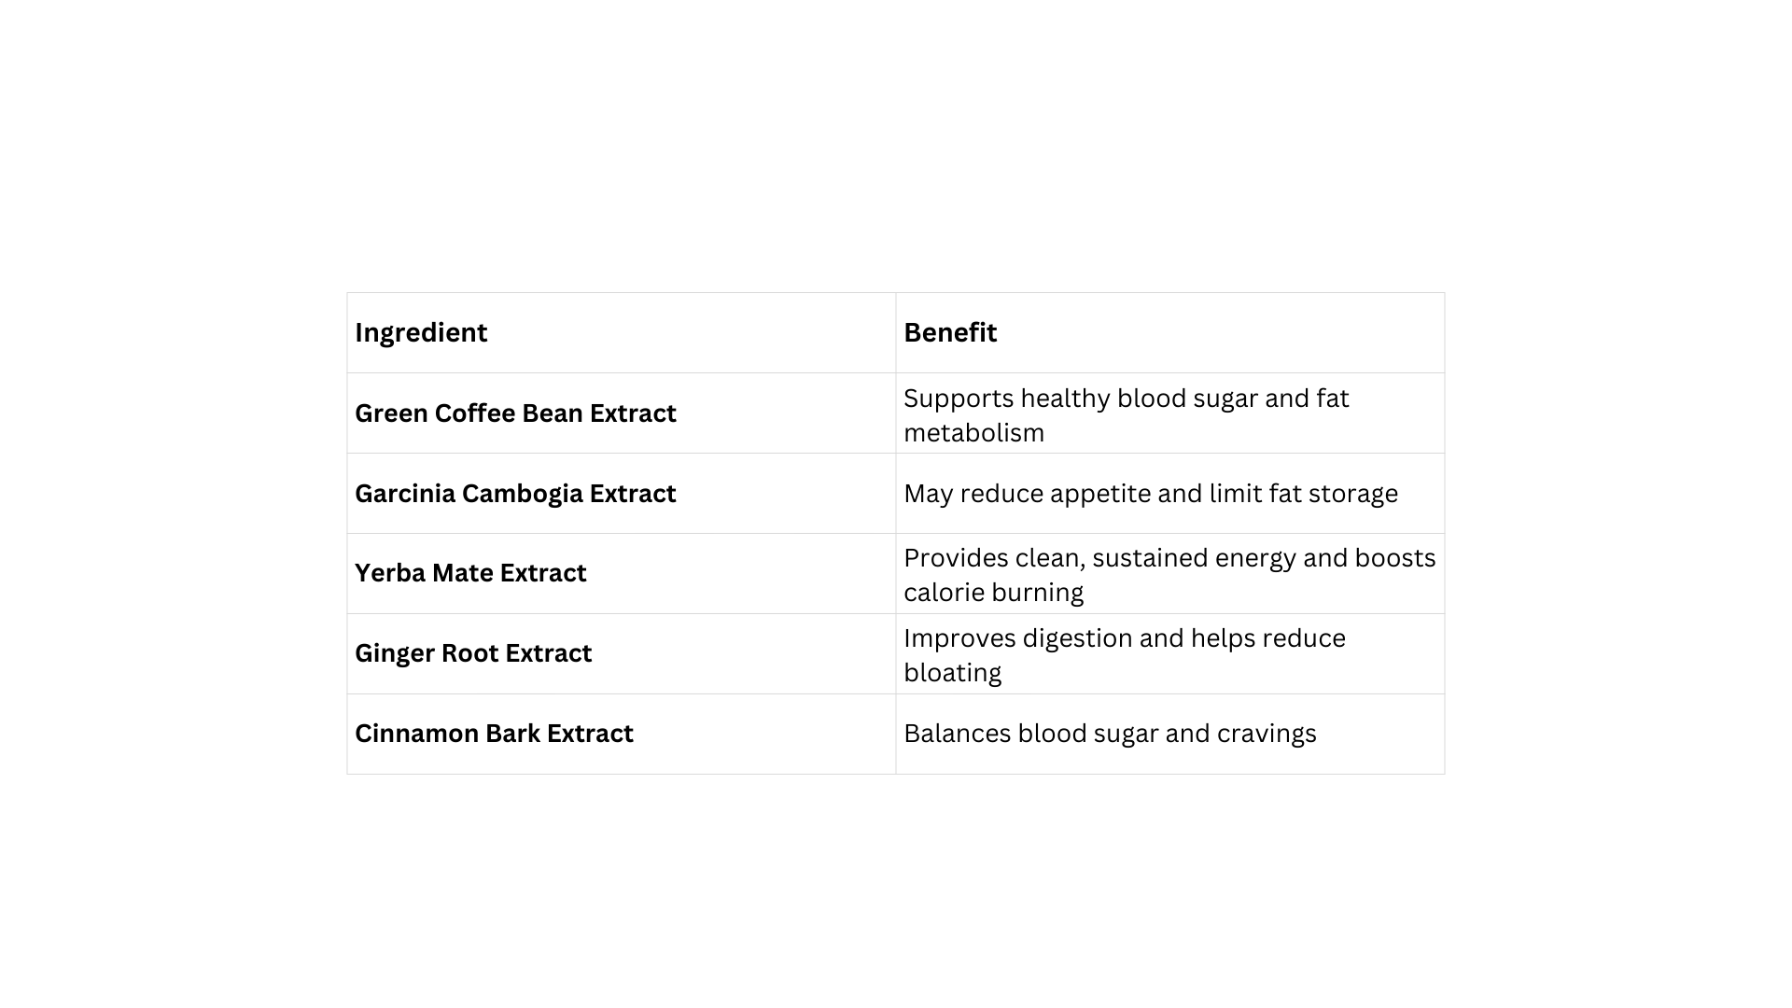The image size is (1792, 1008).
Task: Select 'Improves digestion' benefit cell
Action: pyautogui.click(x=1170, y=653)
